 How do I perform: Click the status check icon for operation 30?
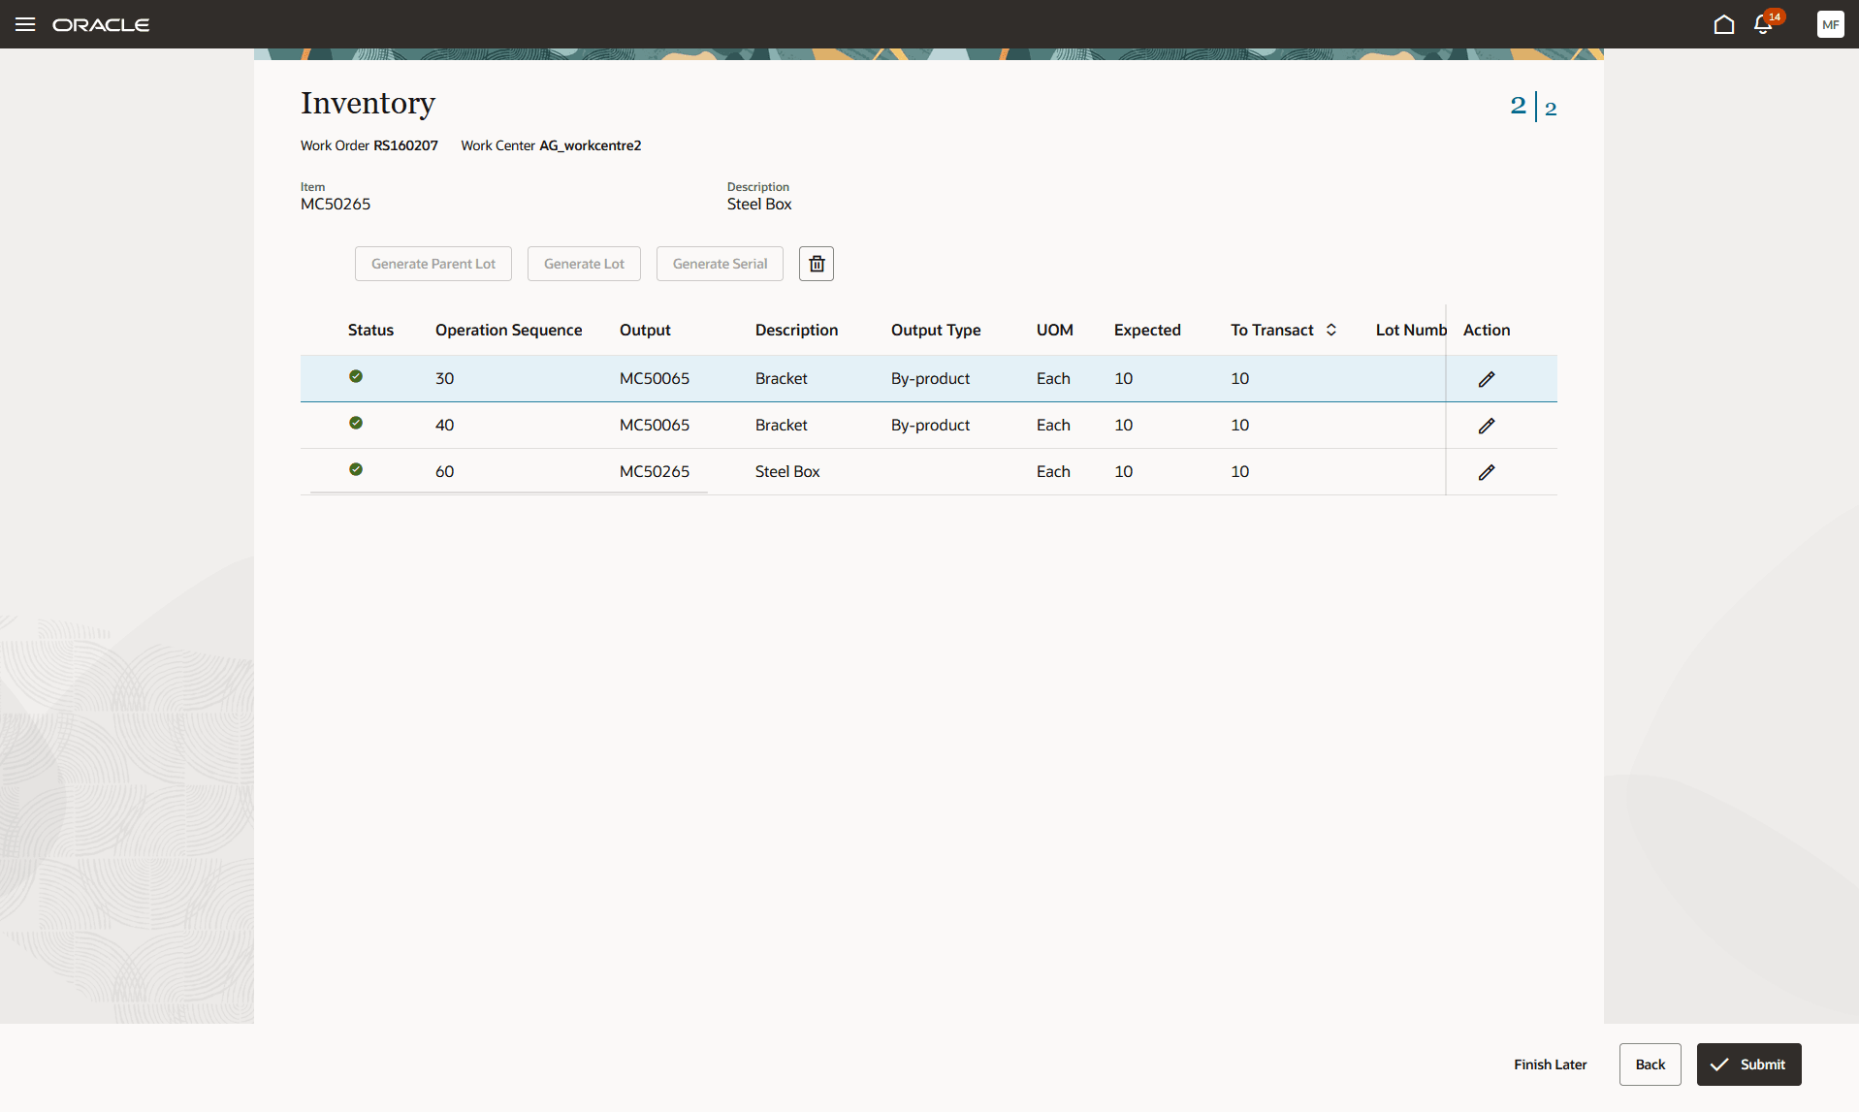(356, 375)
